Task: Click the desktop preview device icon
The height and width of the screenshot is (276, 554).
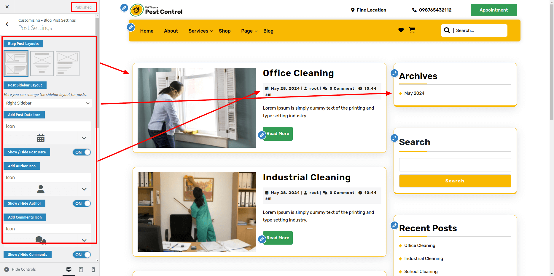Action: pos(69,269)
